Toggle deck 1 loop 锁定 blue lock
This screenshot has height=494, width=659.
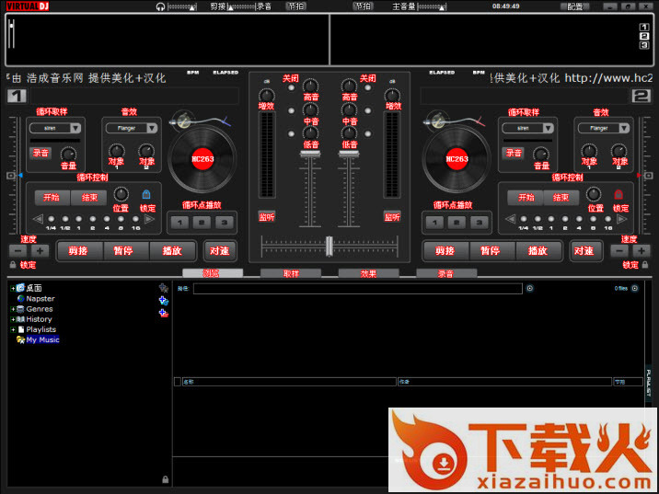tap(145, 194)
